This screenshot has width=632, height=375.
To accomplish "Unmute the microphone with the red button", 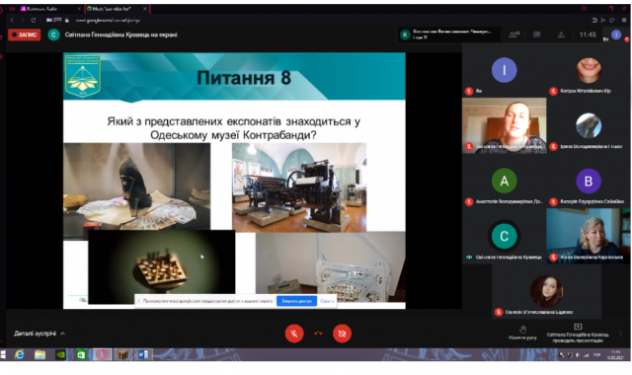I will pos(294,334).
